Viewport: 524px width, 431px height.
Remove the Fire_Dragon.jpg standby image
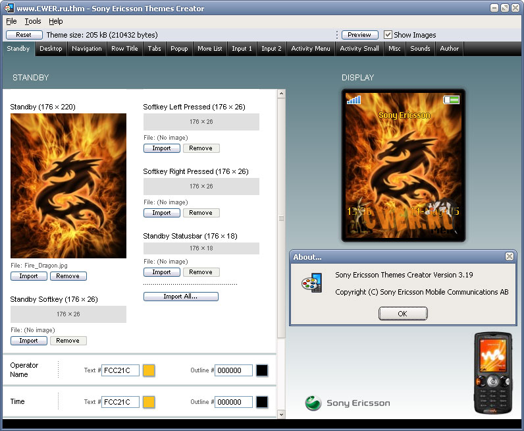68,276
